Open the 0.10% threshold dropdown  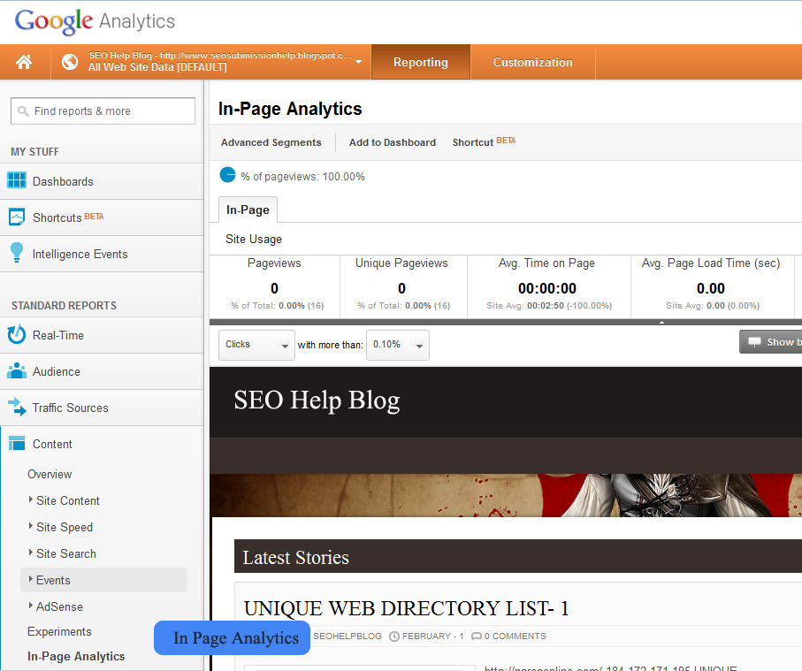click(x=397, y=345)
